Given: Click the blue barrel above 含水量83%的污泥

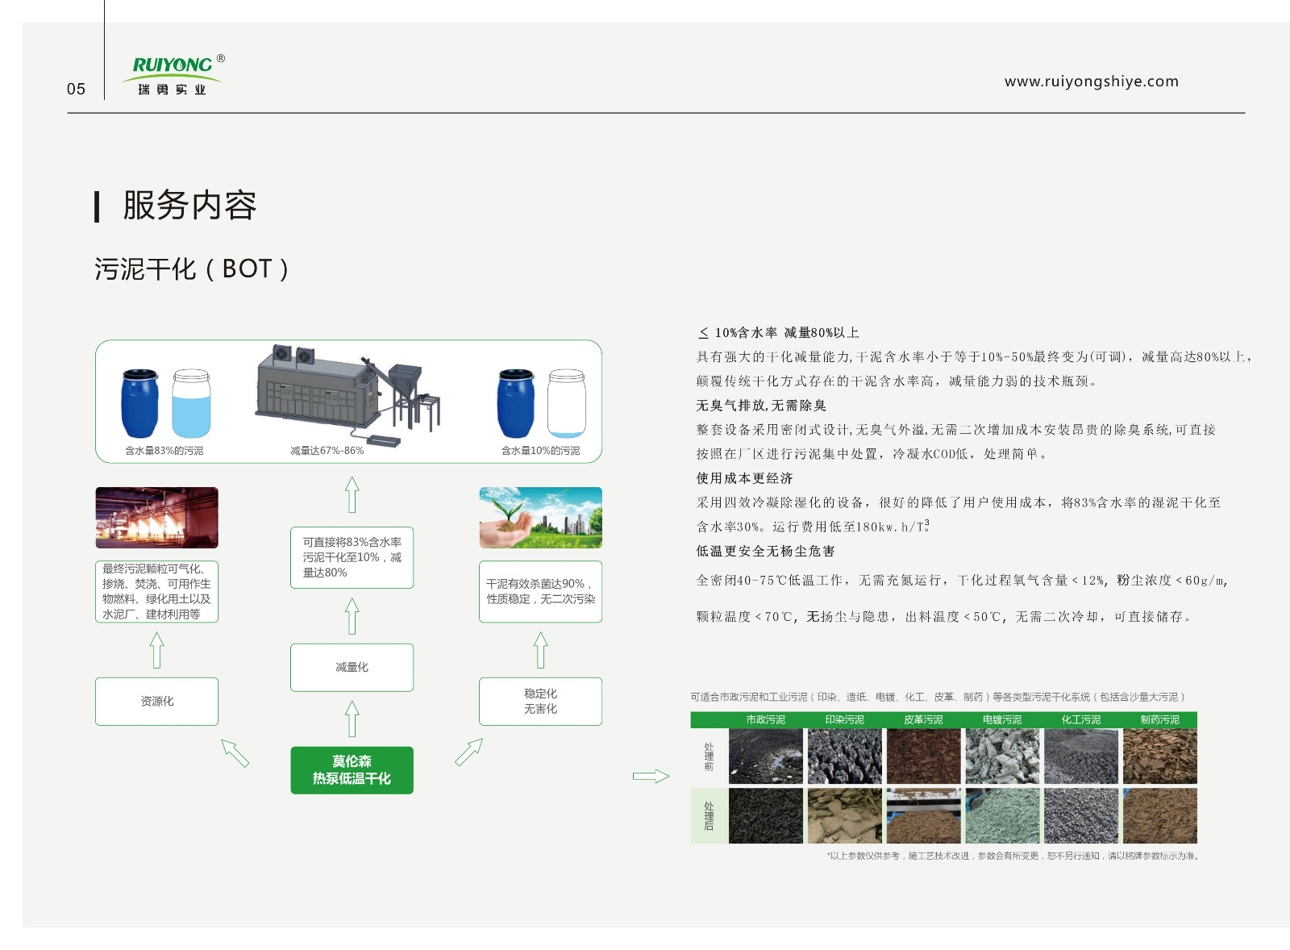Looking at the screenshot, I should click(x=140, y=403).
